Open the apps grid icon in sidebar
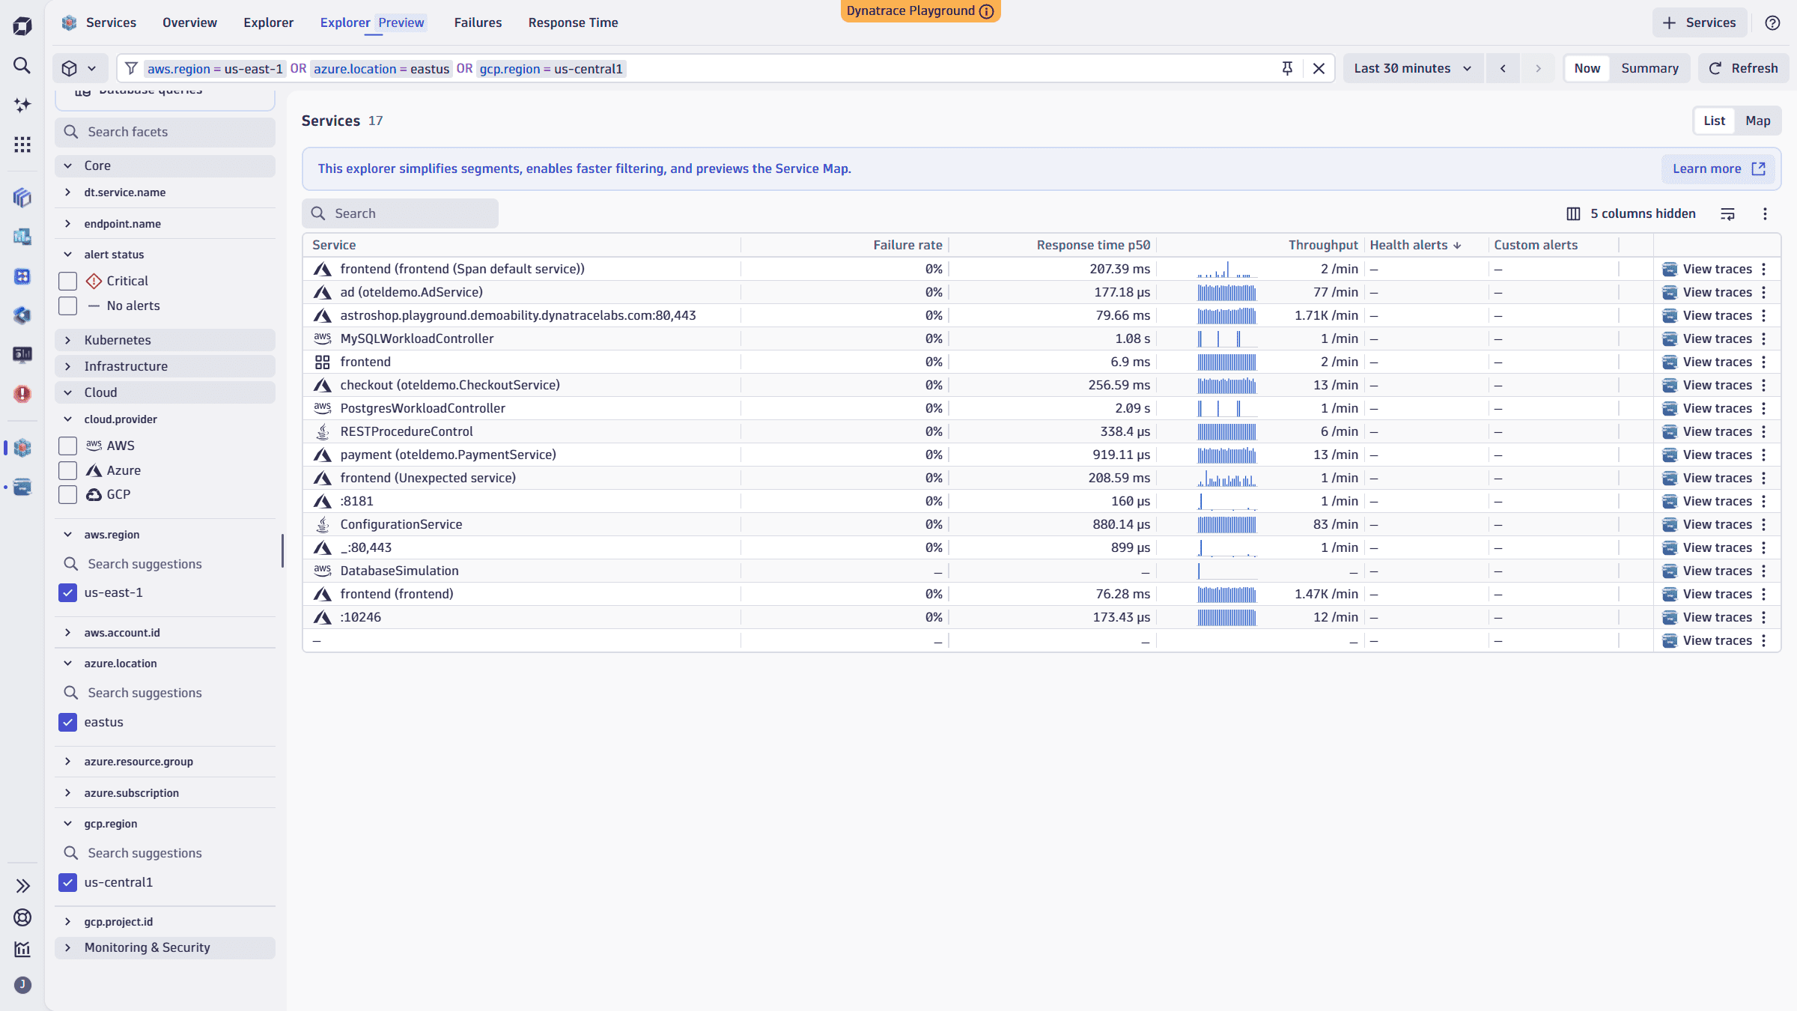Image resolution: width=1797 pixels, height=1011 pixels. pyautogui.click(x=22, y=145)
